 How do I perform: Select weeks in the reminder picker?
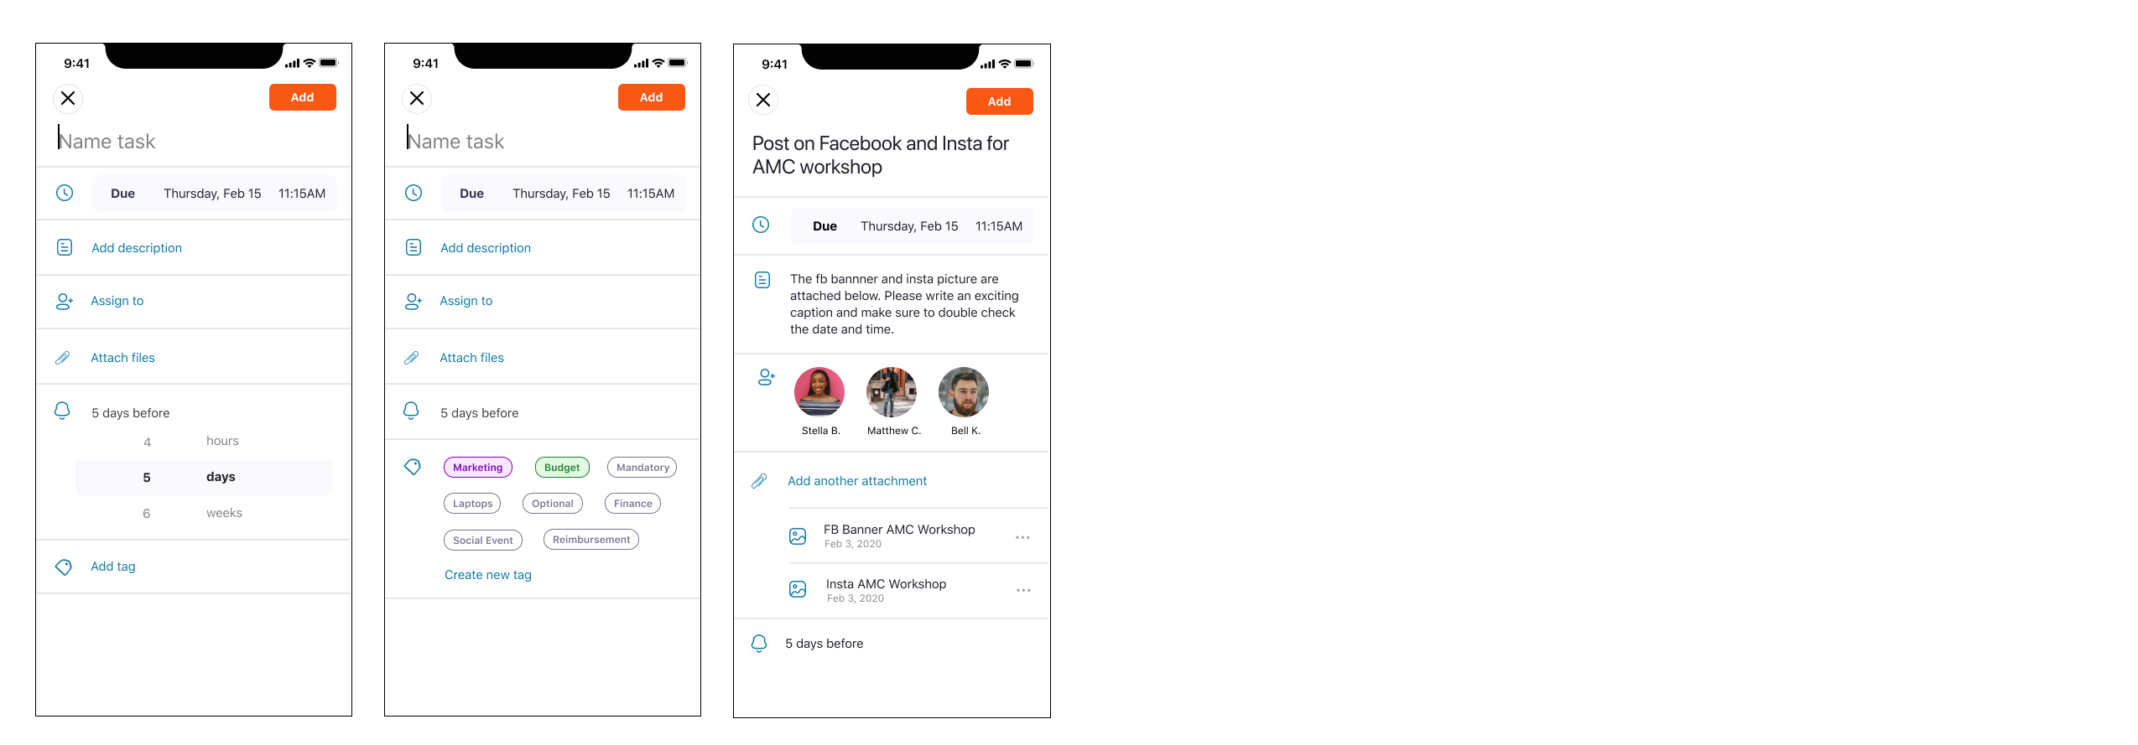pos(224,513)
